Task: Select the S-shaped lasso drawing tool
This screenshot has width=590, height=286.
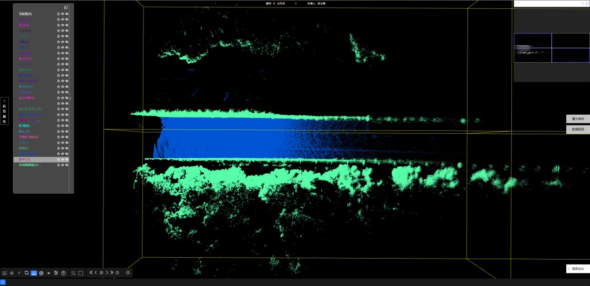Action: [73, 273]
